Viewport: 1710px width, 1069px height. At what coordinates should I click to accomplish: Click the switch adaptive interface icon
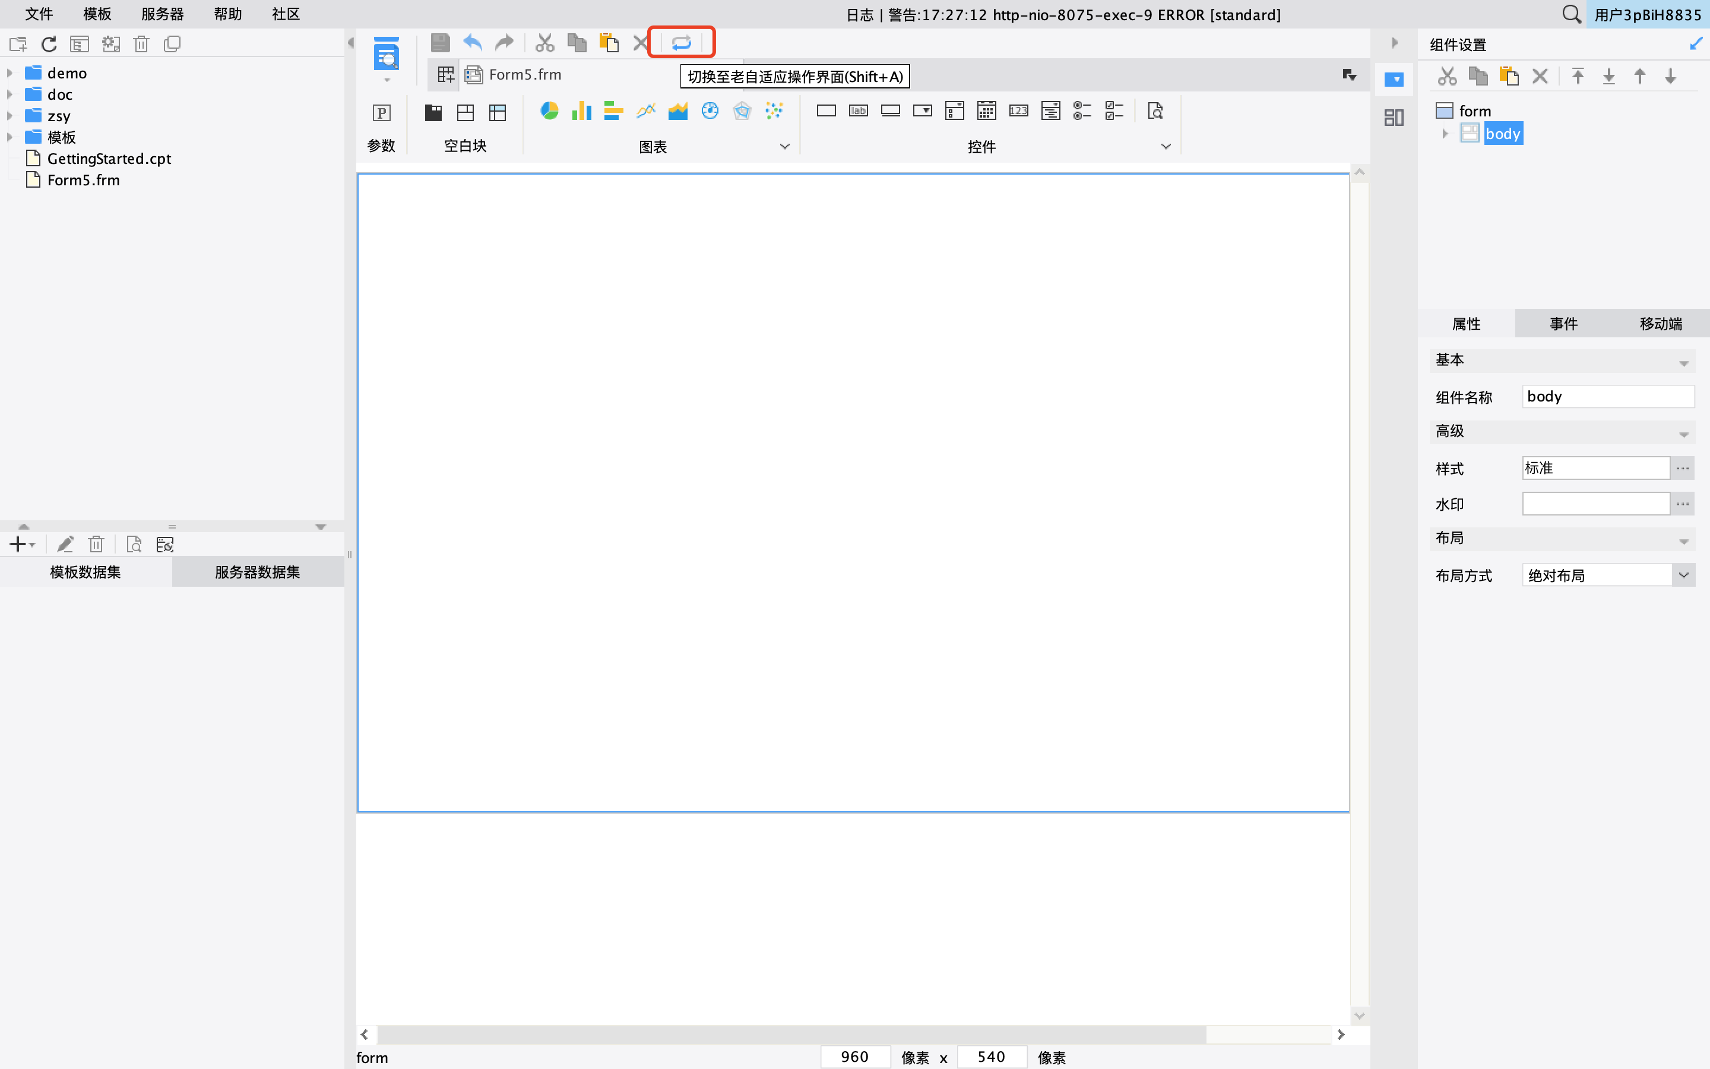(680, 43)
